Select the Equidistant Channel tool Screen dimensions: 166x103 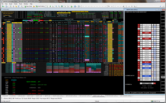point(124,6)
